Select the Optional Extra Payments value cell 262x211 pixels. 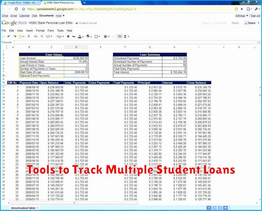tap(76, 76)
